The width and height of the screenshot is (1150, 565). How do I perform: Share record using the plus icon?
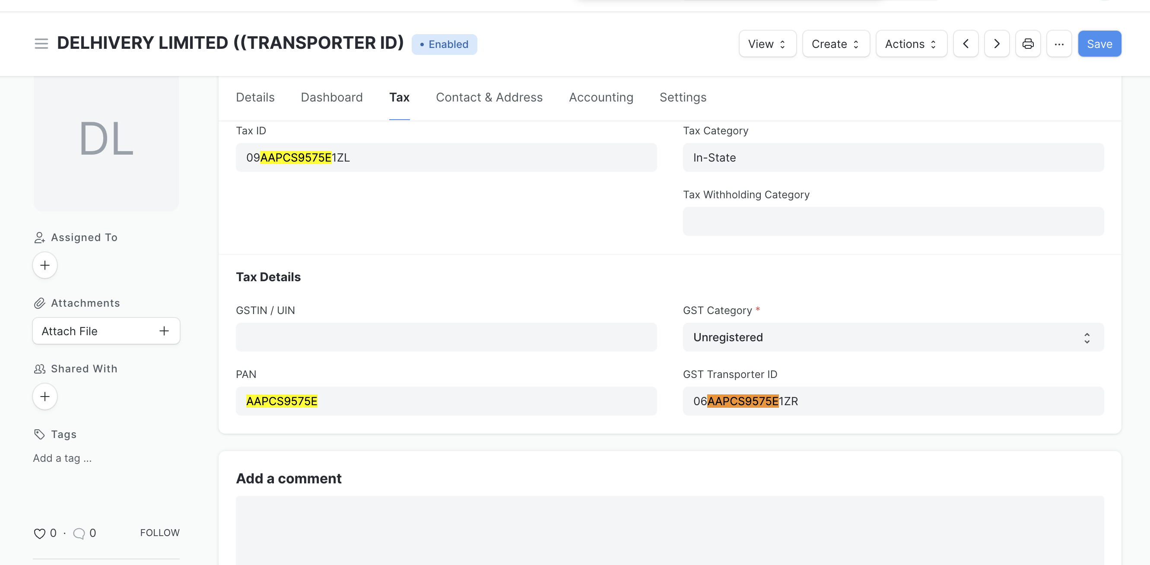point(44,396)
